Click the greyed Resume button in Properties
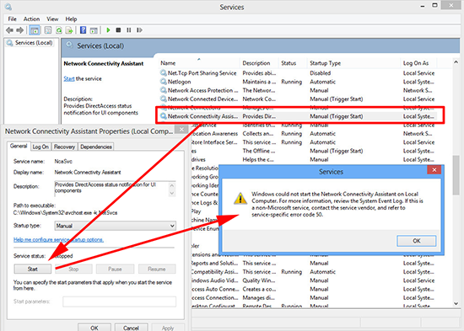 157,269
